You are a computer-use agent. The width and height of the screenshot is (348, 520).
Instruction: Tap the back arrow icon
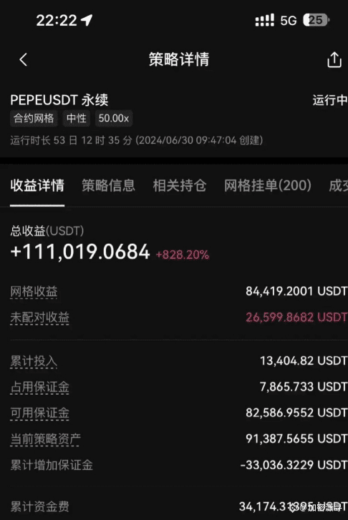pyautogui.click(x=23, y=59)
